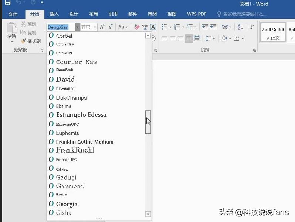The image size is (295, 222).
Task: Toggle center alignment
Action: [x=173, y=38]
